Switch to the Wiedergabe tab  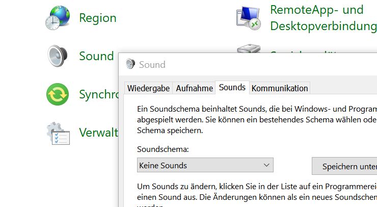click(x=148, y=88)
